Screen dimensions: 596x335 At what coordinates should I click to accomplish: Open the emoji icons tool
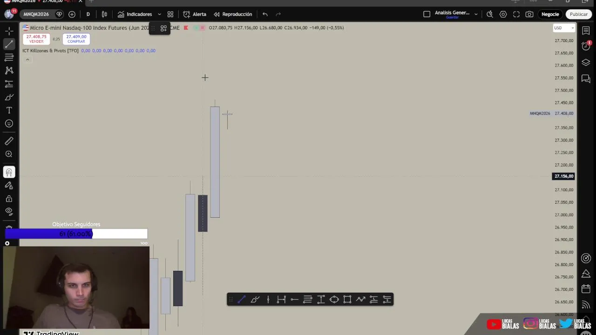9,123
